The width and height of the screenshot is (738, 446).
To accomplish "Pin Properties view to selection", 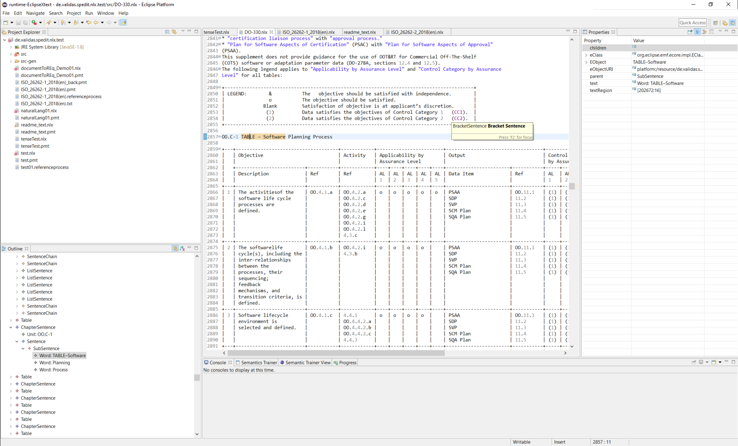I will [x=690, y=32].
